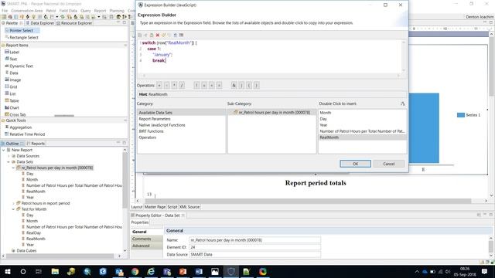Launch Google Chrome from the taskbar
Image resolution: width=495 pixels, height=278 pixels.
point(135,271)
